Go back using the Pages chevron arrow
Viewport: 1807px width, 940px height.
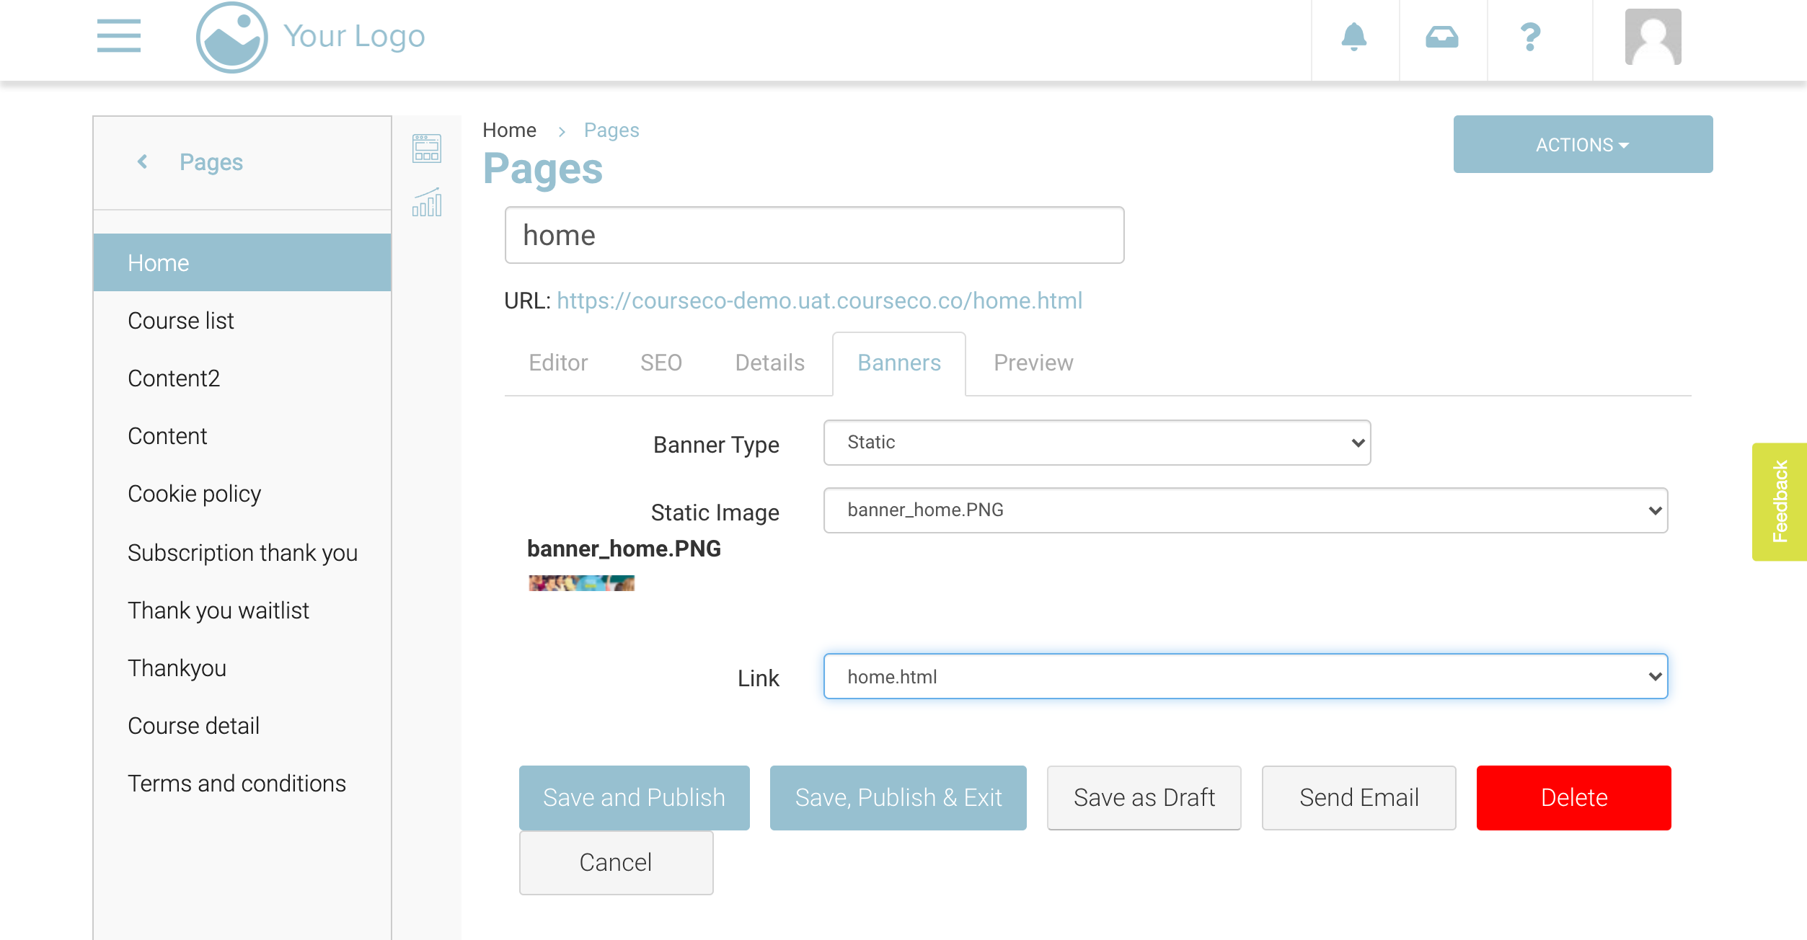pyautogui.click(x=143, y=161)
